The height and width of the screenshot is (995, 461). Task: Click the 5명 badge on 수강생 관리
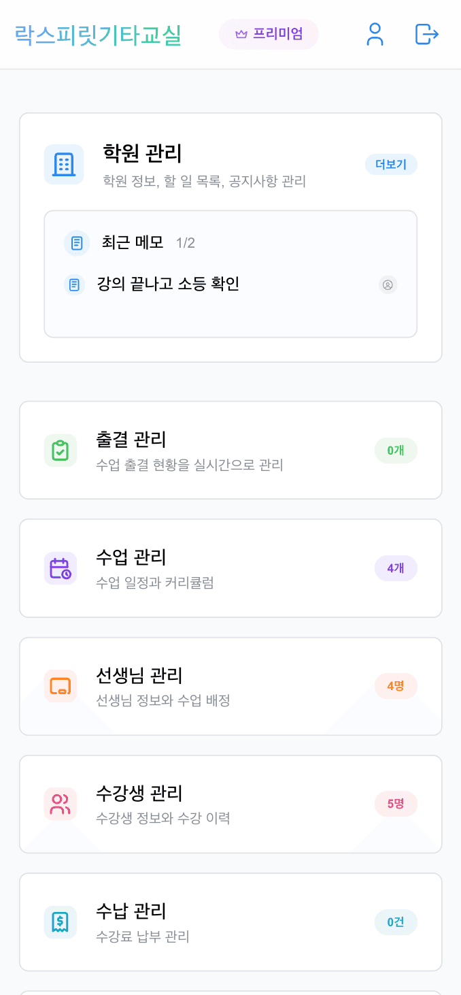coord(396,804)
